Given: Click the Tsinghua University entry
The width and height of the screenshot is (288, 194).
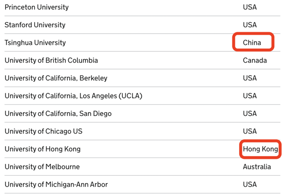Looking at the screenshot, I should click(x=35, y=43).
